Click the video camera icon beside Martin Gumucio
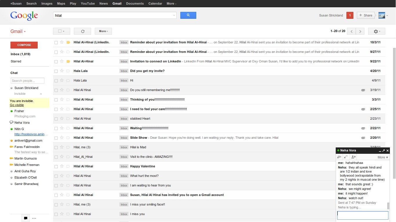This screenshot has height=222, width=396. coord(11,158)
